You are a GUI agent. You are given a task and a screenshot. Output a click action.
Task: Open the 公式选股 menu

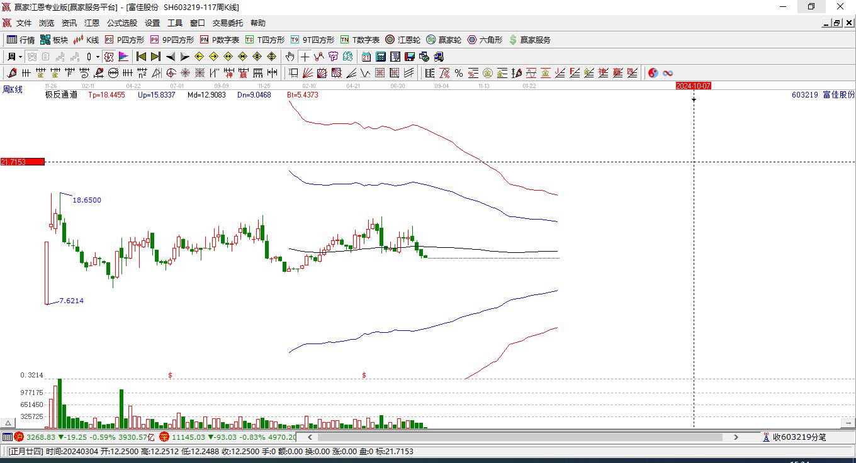121,23
